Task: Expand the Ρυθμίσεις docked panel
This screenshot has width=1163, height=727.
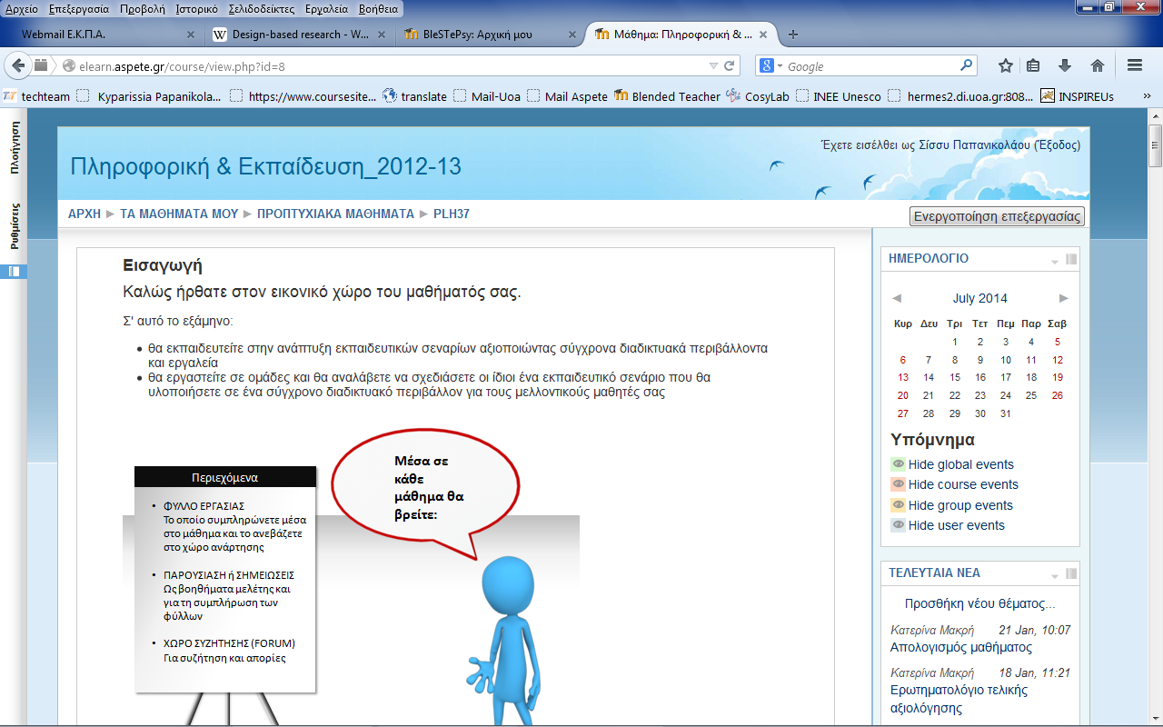Action: [15, 226]
